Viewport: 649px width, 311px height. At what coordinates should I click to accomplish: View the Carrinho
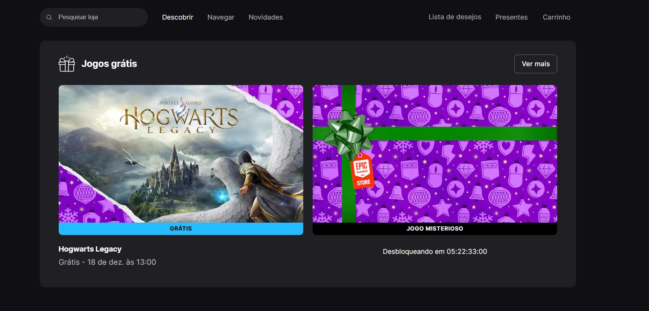pyautogui.click(x=556, y=17)
